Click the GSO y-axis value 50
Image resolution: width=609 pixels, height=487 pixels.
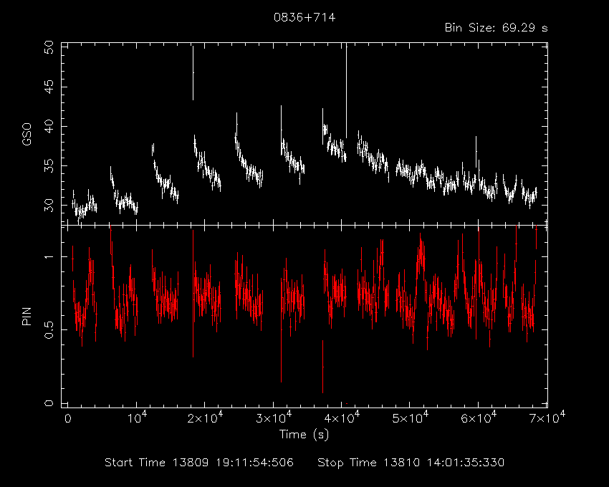[x=49, y=48]
